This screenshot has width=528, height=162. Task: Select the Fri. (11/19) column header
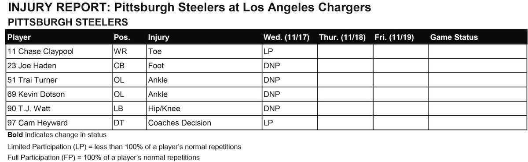click(x=395, y=37)
